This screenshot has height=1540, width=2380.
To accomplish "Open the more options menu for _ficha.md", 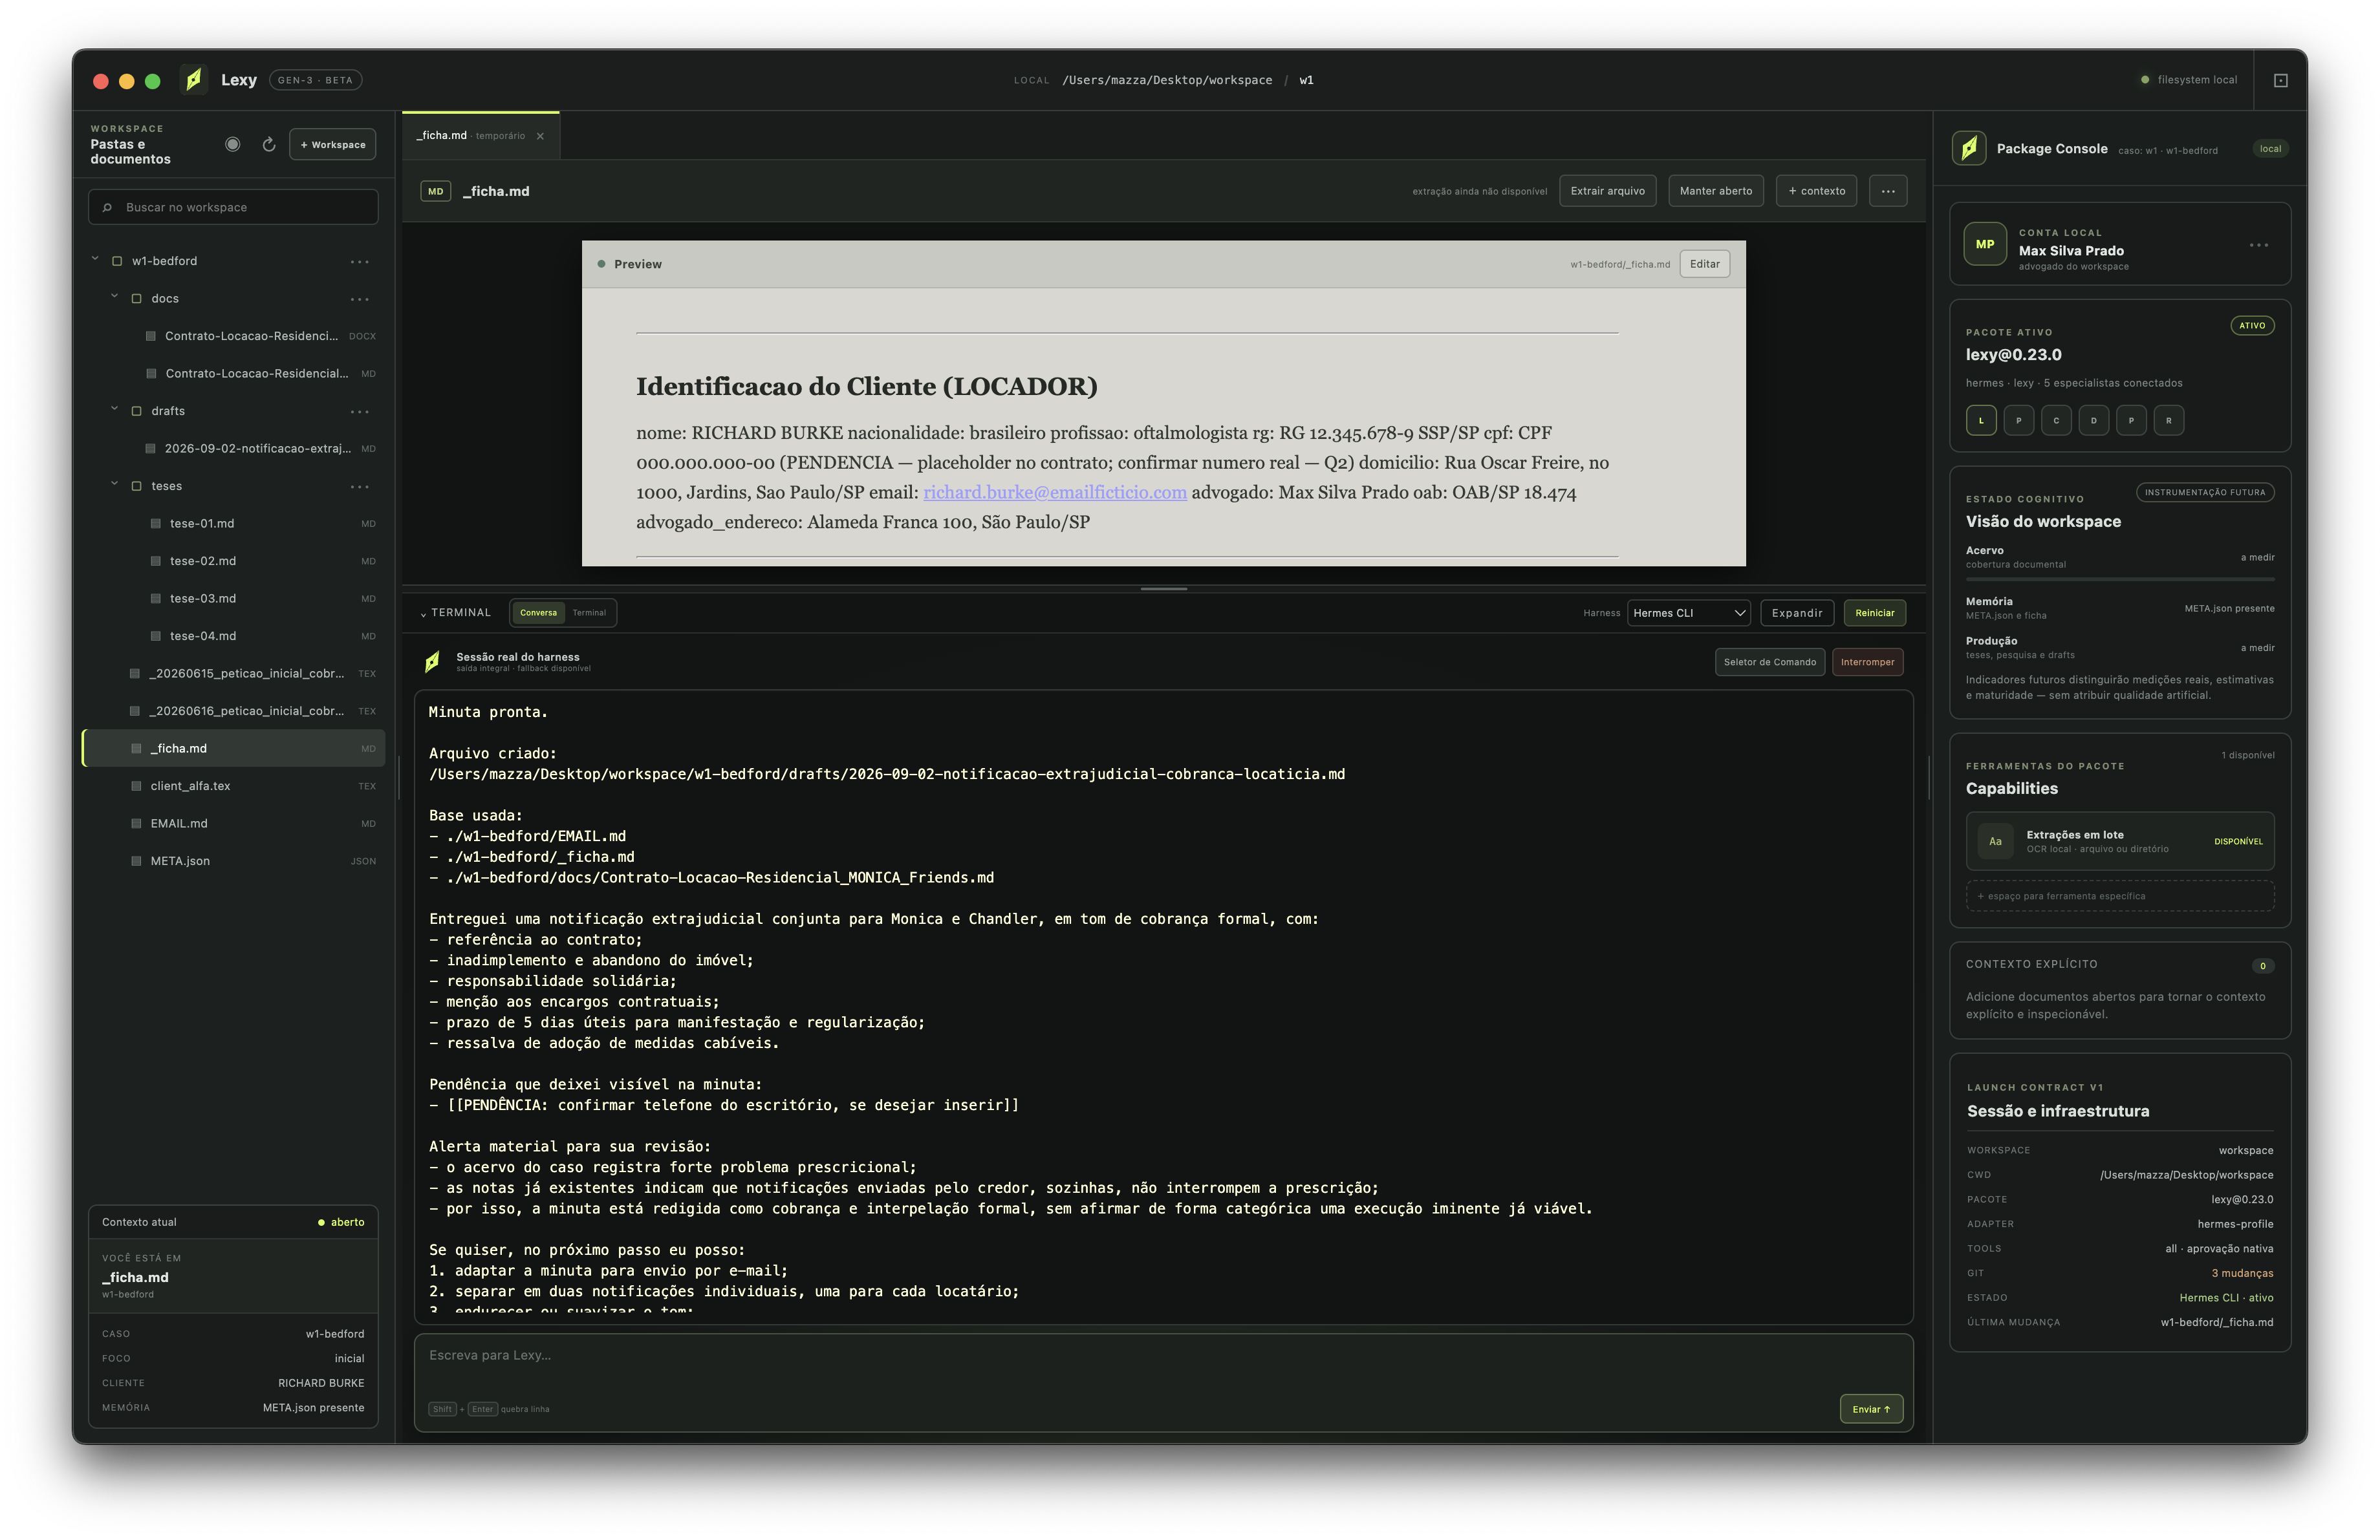I will click(x=1888, y=191).
